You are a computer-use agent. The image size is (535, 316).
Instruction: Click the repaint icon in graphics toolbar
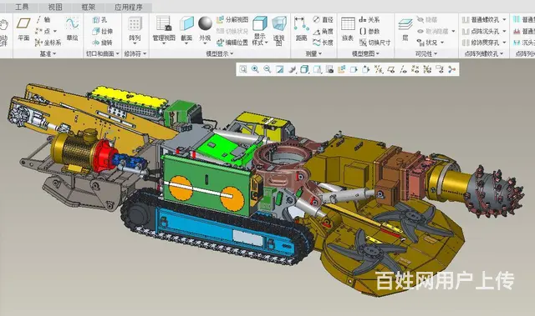(279, 69)
